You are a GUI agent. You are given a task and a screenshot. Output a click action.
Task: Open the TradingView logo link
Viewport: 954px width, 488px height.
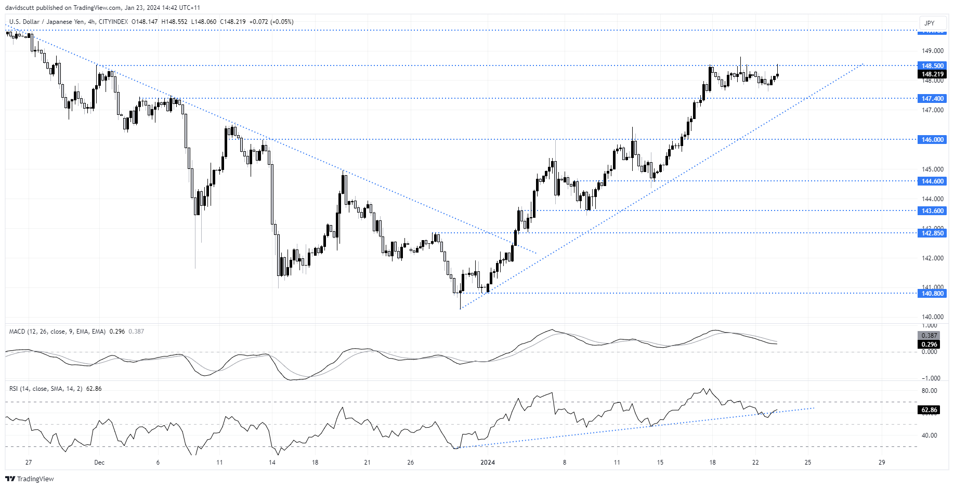click(x=30, y=479)
